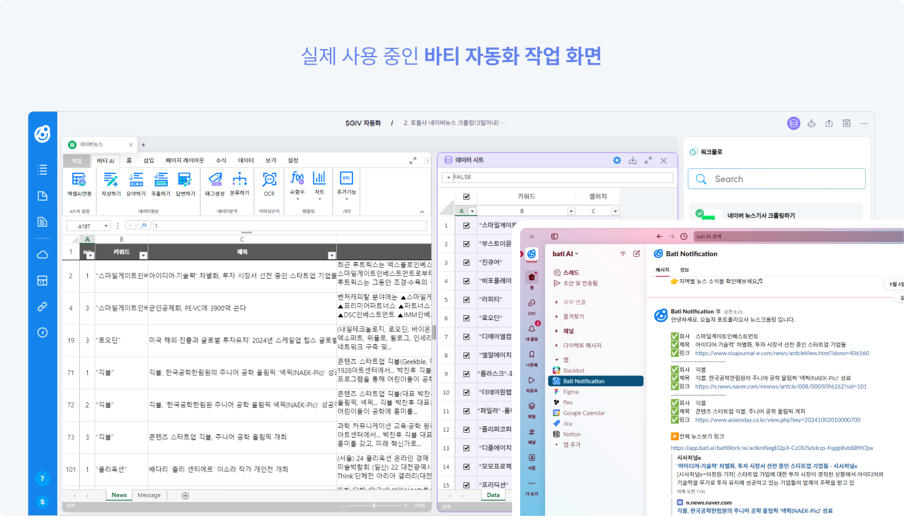Switch to the 삽입 ribbon tab
The image size is (912, 524).
tap(149, 161)
